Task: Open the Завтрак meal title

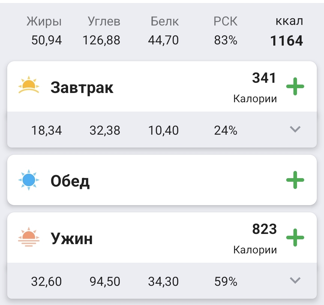Action: tap(82, 88)
